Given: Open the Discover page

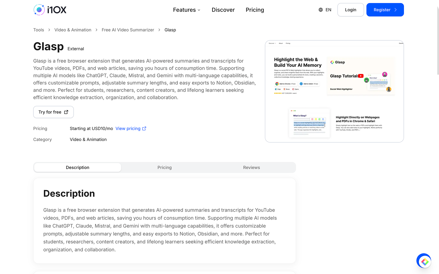Looking at the screenshot, I should [223, 10].
